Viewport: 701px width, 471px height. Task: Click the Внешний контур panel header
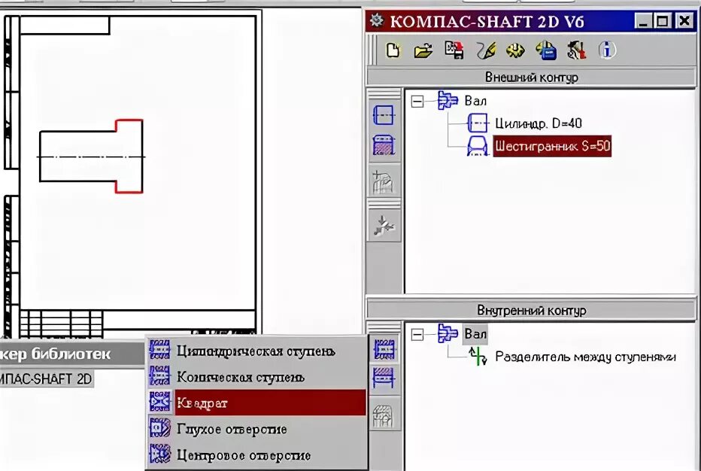[x=531, y=77]
